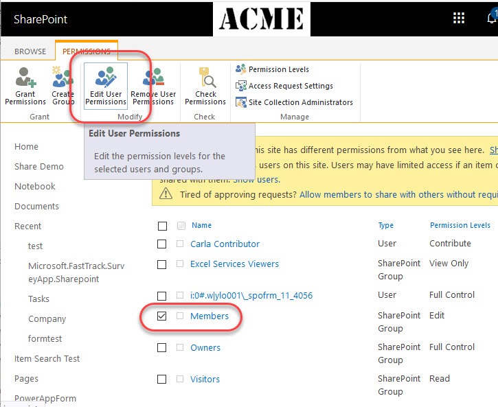Open Permission Levels in the ribbon

[x=278, y=69]
